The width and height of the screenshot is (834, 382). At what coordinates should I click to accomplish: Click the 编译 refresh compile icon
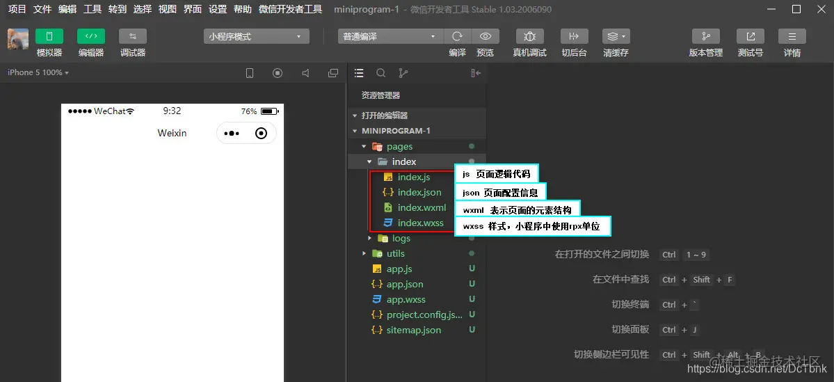457,36
